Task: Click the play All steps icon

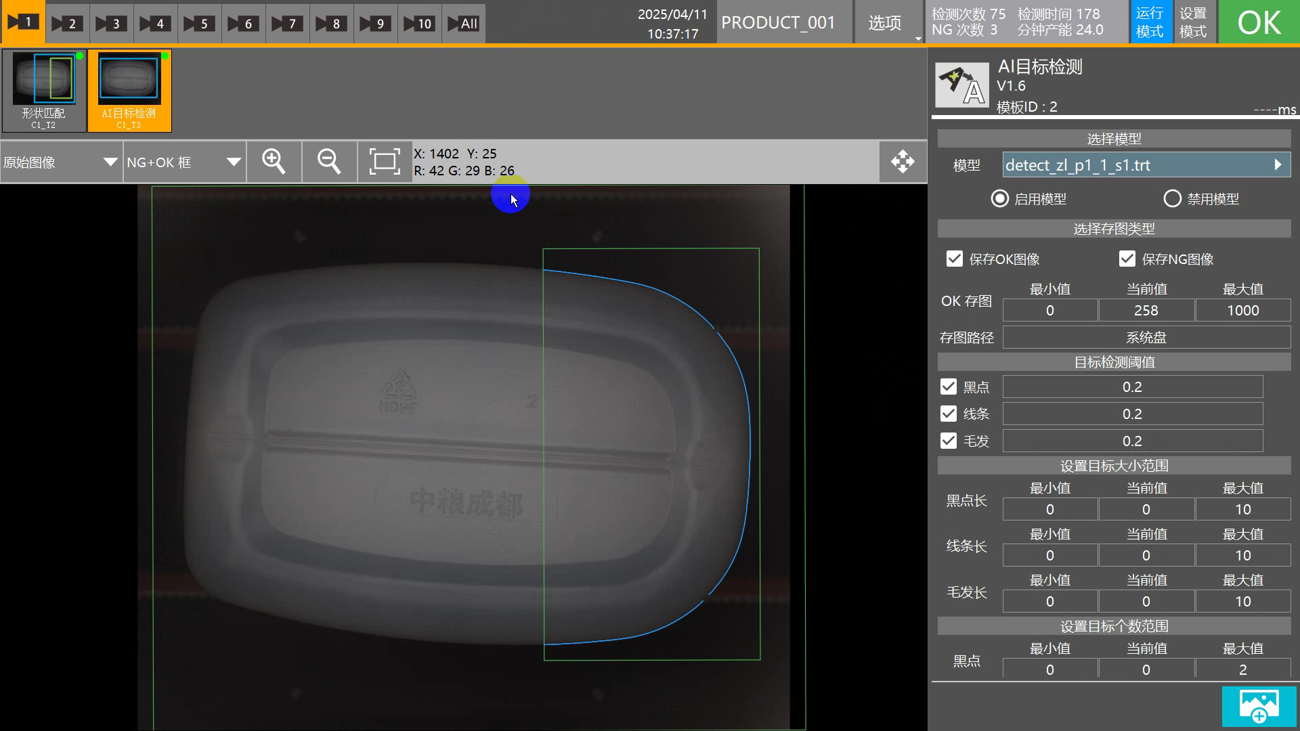Action: pyautogui.click(x=463, y=23)
